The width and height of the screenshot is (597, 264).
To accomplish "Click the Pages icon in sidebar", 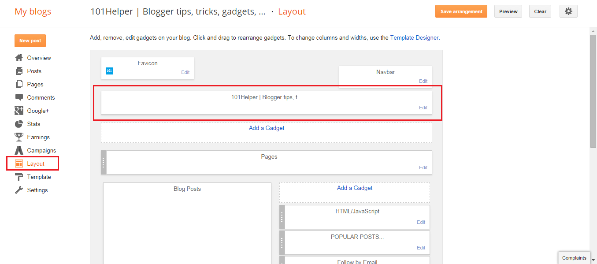I will click(x=19, y=84).
